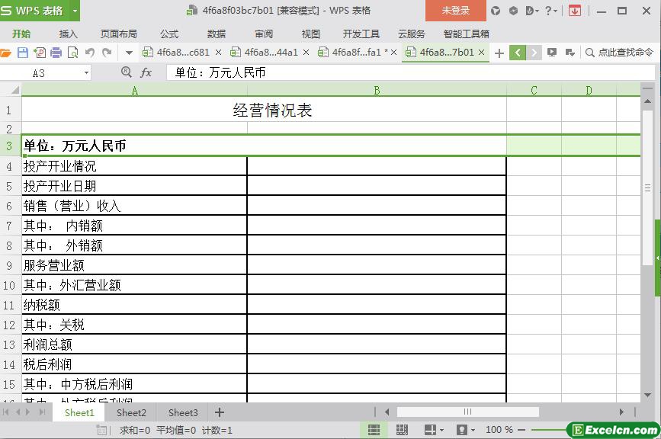Click the formula bar content field

[x=411, y=73]
